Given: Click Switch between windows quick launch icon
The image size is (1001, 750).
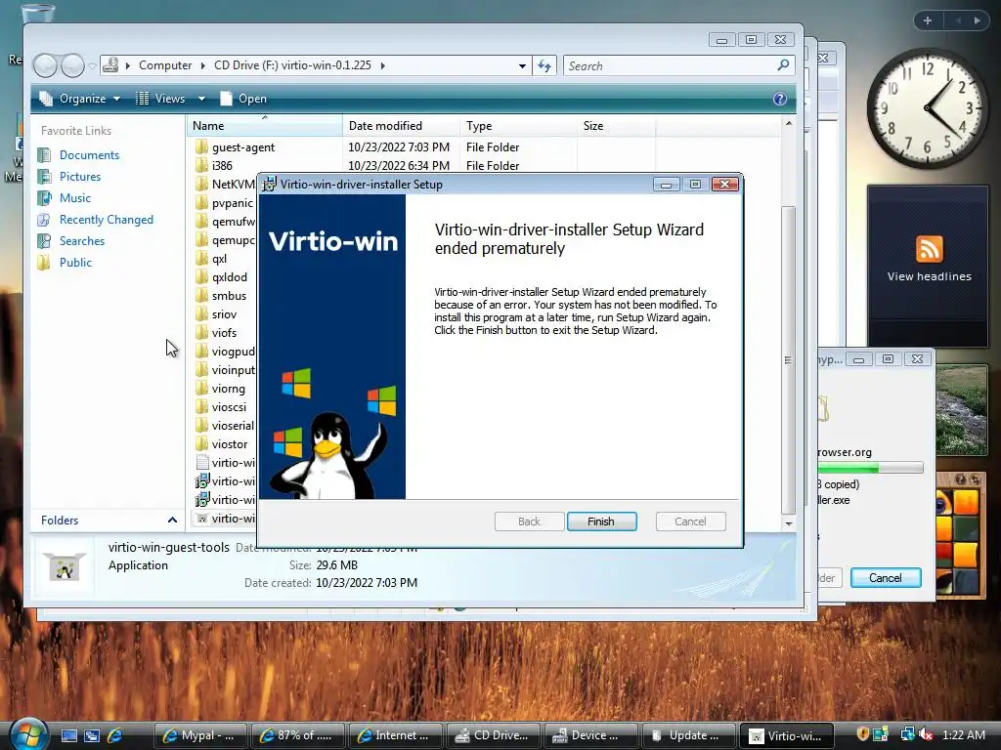Looking at the screenshot, I should pyautogui.click(x=91, y=735).
